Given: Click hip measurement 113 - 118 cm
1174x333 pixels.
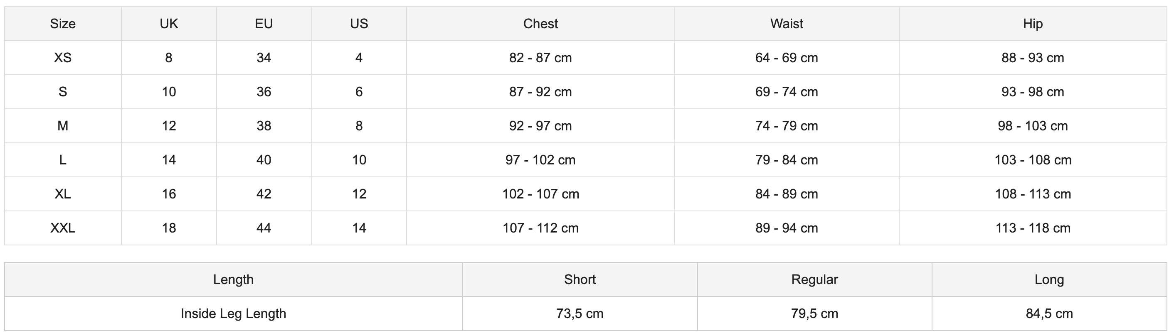Looking at the screenshot, I should pyautogui.click(x=1033, y=228).
